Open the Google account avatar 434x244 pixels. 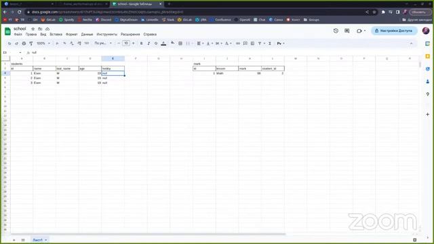[426, 30]
